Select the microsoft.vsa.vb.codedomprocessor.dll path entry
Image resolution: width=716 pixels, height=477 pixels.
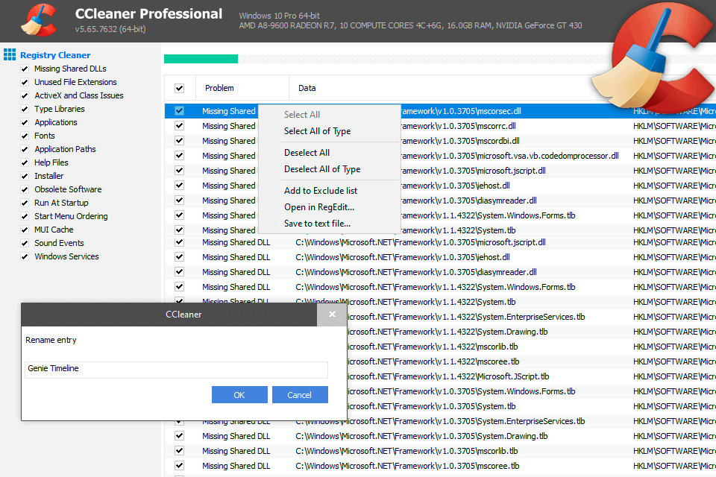(x=509, y=156)
